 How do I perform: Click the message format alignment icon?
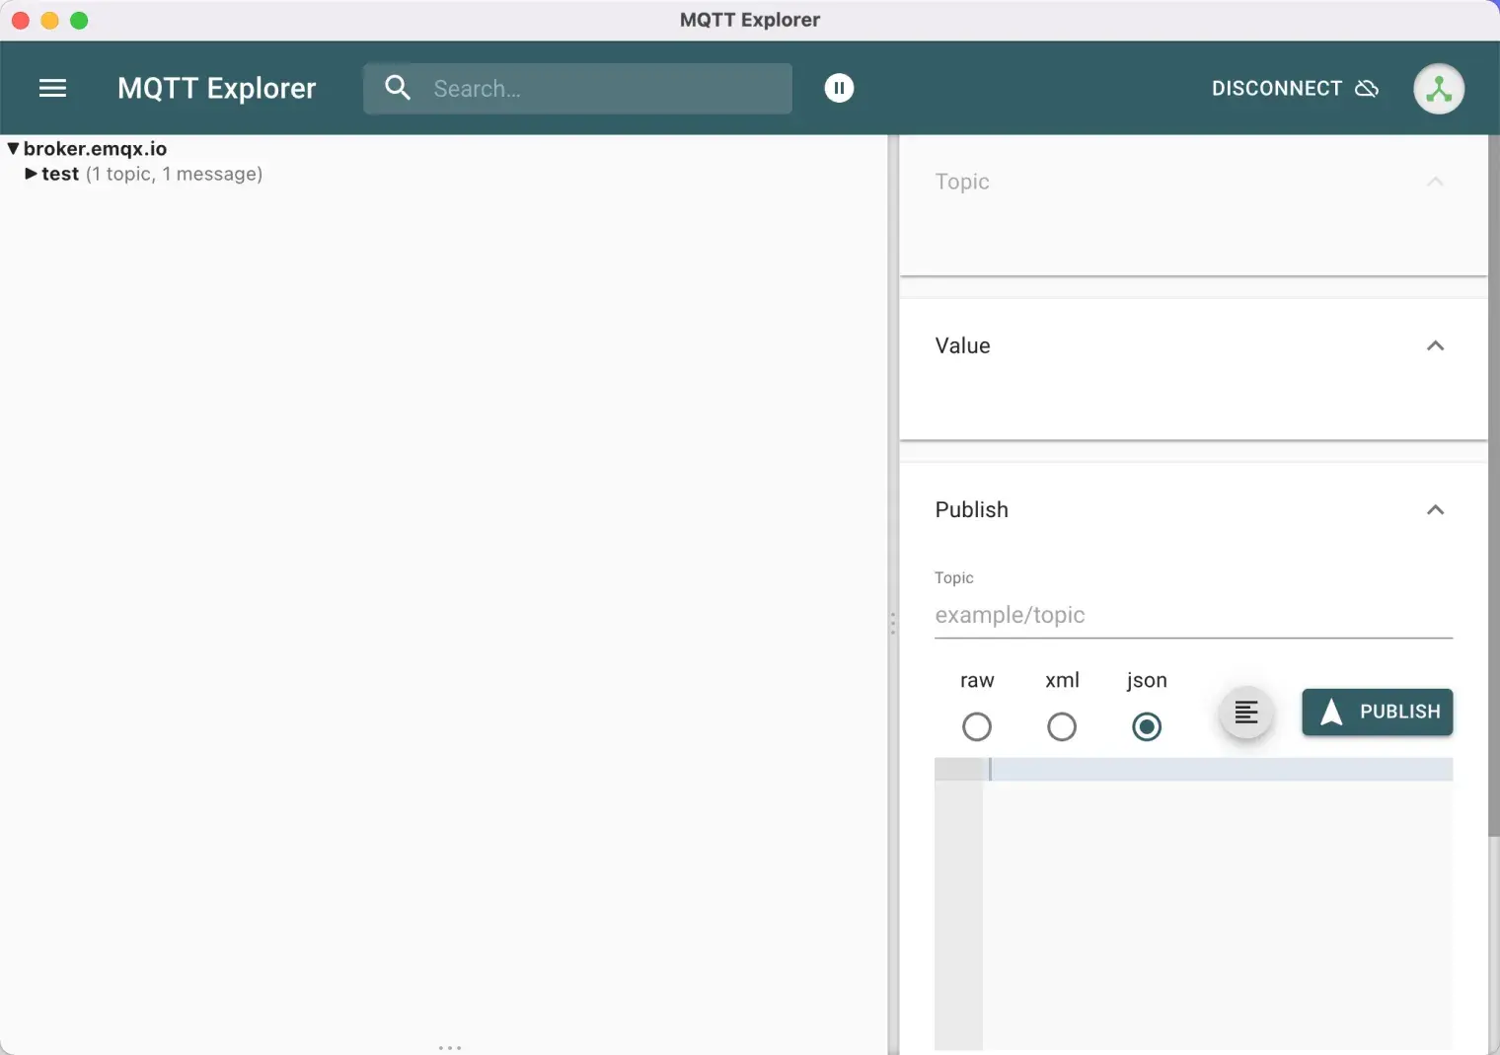tap(1245, 712)
